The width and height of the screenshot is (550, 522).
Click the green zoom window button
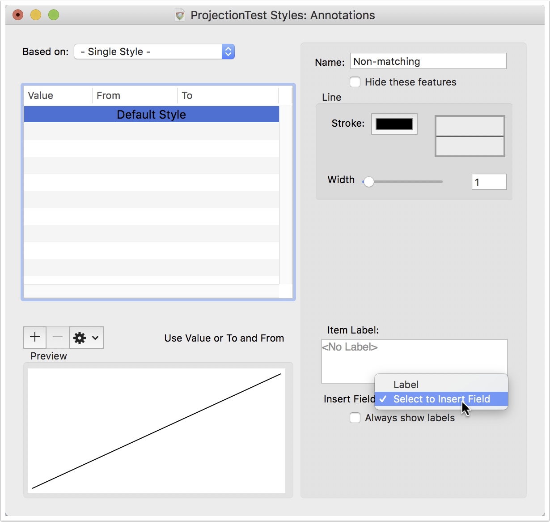[54, 15]
